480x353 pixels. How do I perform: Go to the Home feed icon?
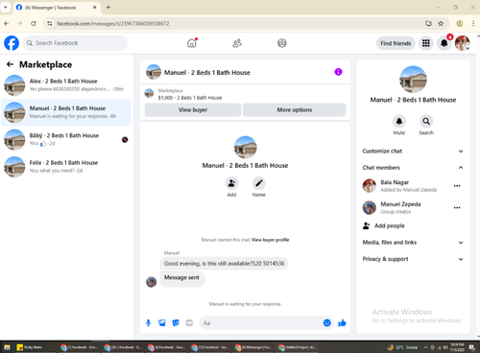(x=192, y=43)
